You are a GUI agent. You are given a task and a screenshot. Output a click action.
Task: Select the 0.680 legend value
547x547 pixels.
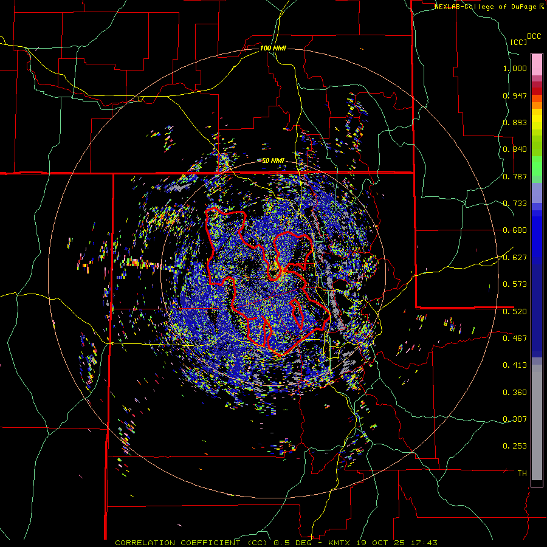pyautogui.click(x=515, y=230)
